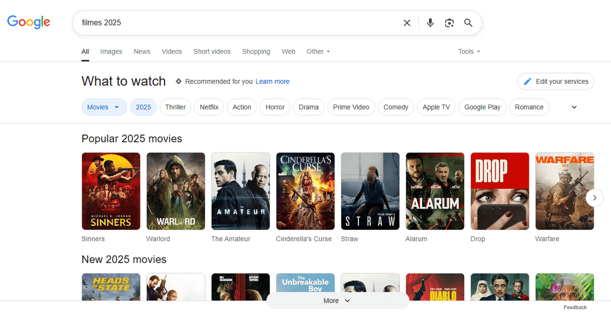Filter by the Prime Video chip
Image resolution: width=611 pixels, height=313 pixels.
pos(351,107)
